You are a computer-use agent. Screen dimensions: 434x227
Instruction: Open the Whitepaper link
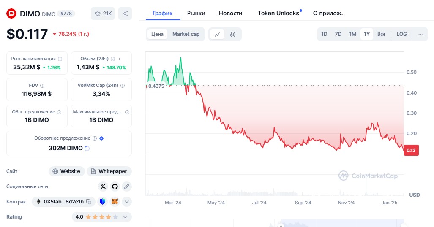pos(109,171)
